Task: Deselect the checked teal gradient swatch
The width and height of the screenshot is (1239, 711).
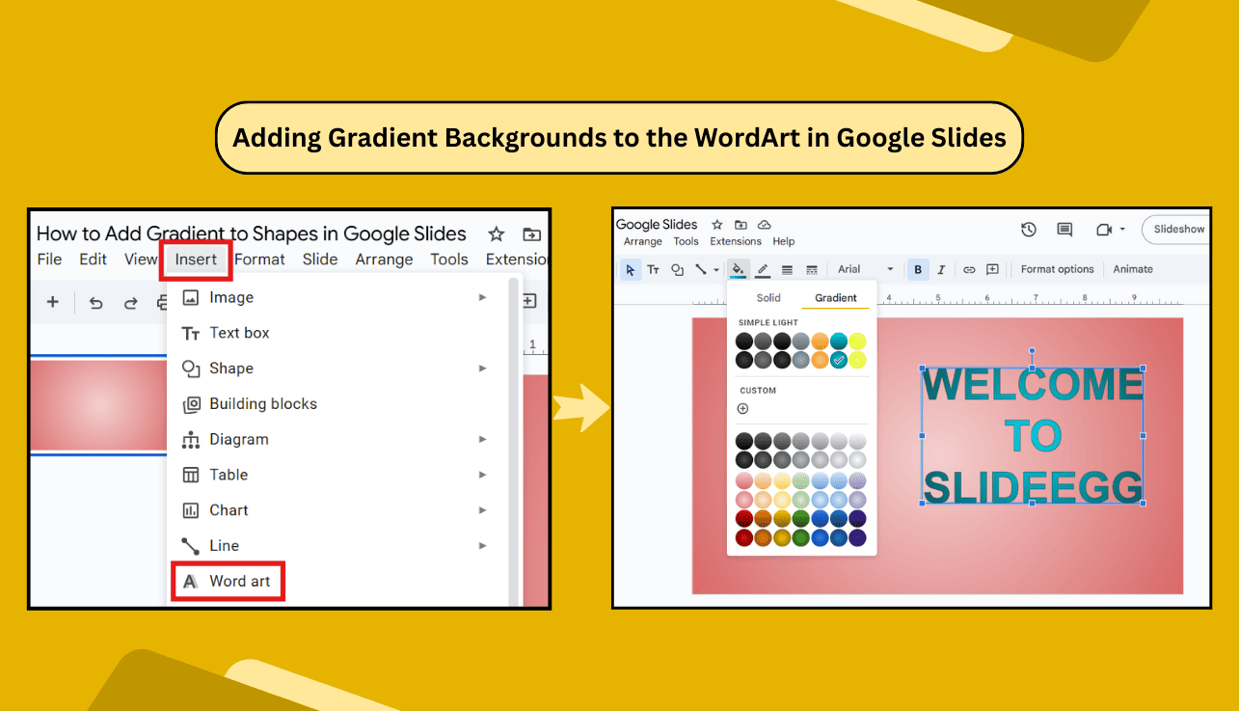Action: coord(839,358)
